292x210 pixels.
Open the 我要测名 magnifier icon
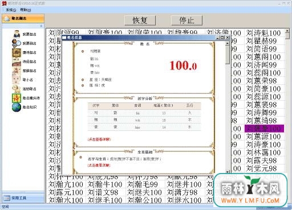pyautogui.click(x=17, y=43)
